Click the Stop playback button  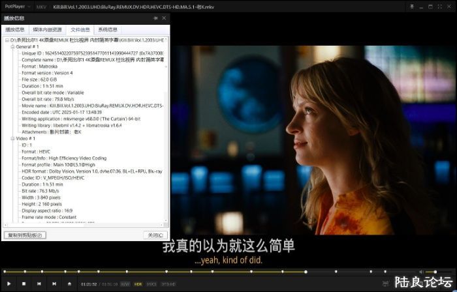pos(24,284)
